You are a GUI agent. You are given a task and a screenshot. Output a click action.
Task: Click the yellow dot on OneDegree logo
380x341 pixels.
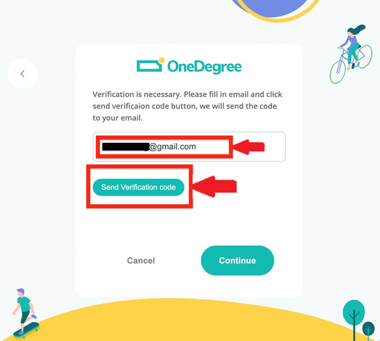click(x=162, y=60)
